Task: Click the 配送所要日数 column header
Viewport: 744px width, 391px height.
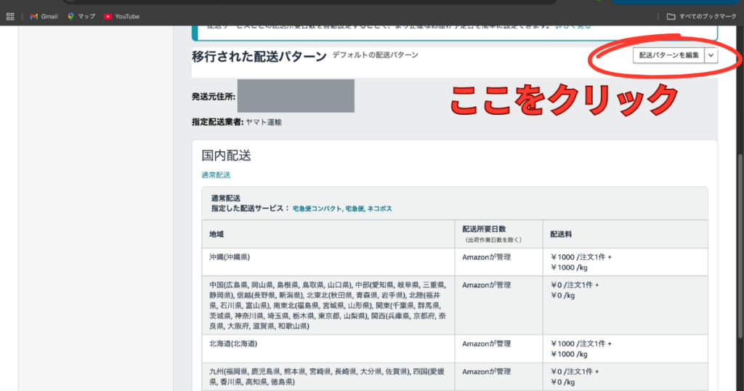Action: (485, 230)
